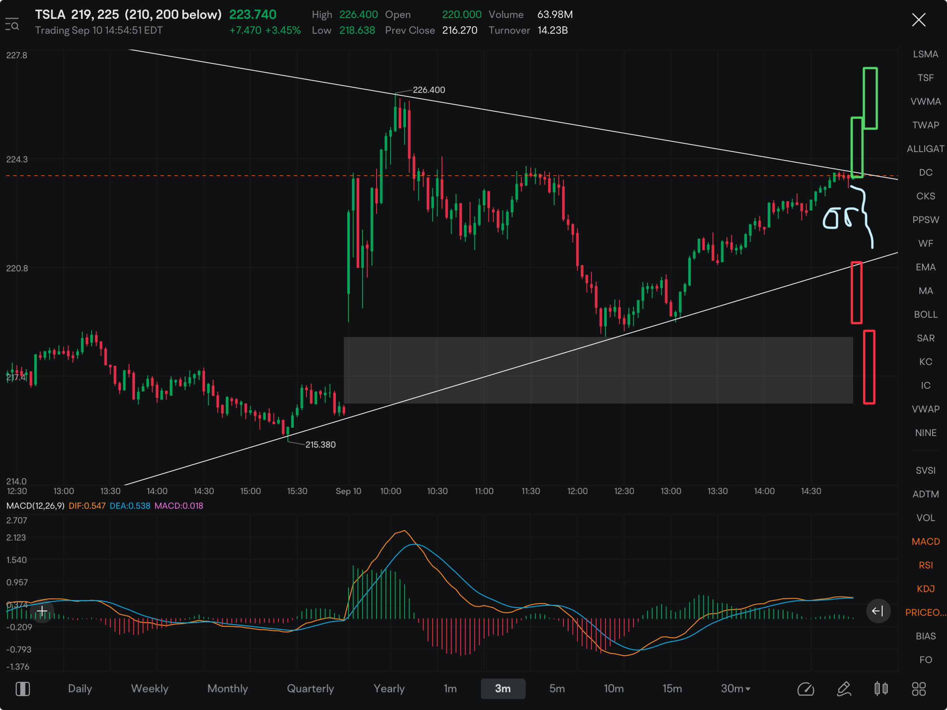Enable the LSMA indicator
Image resolution: width=947 pixels, height=710 pixels.
tap(926, 54)
